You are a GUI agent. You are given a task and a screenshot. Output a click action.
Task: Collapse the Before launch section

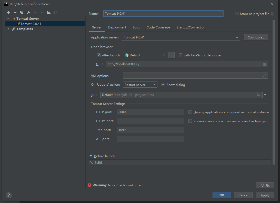click(91, 156)
